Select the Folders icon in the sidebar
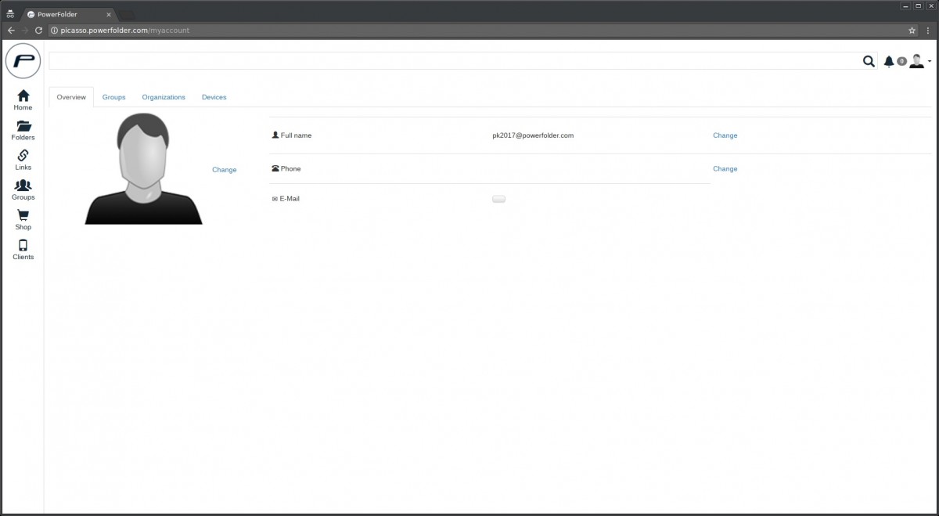The width and height of the screenshot is (939, 516). coord(23,125)
